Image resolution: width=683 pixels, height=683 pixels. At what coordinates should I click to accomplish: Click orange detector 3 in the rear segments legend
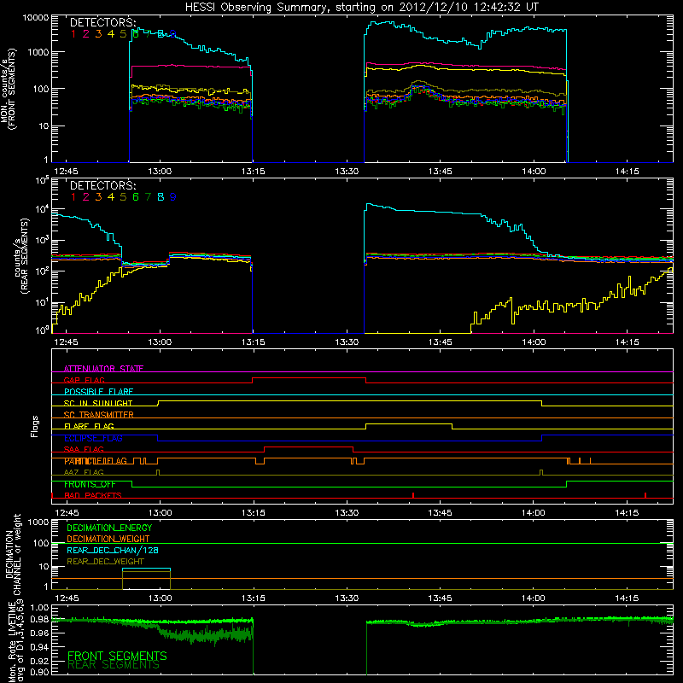click(x=98, y=197)
